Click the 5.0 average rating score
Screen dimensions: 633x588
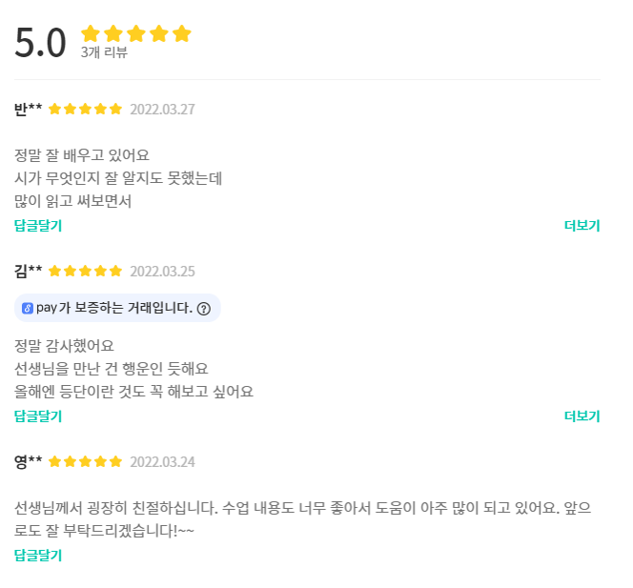41,43
